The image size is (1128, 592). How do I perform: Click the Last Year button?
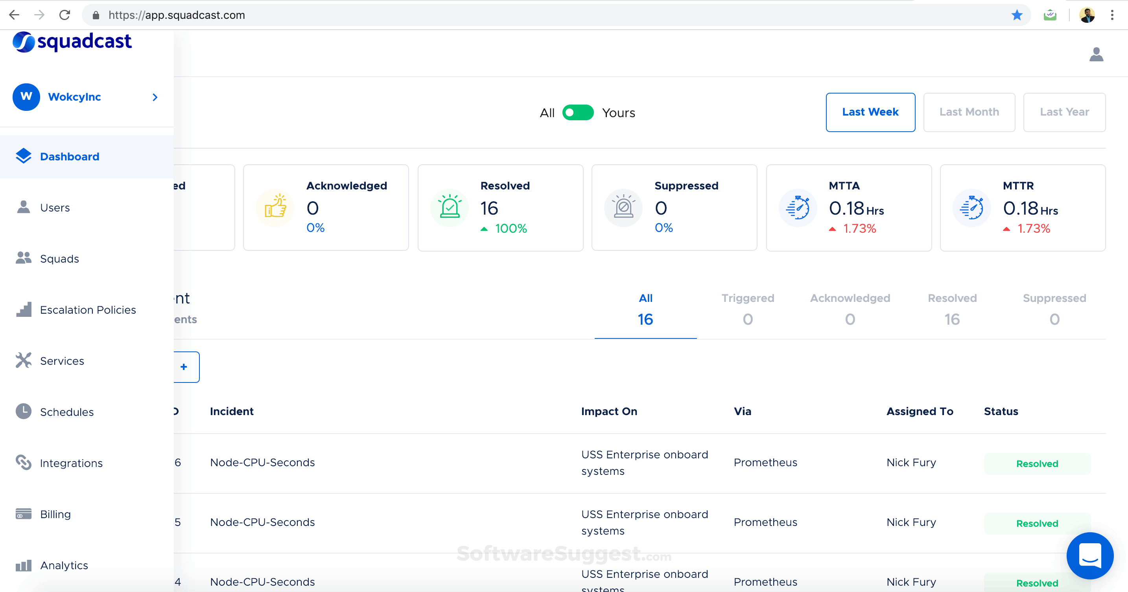pyautogui.click(x=1063, y=112)
